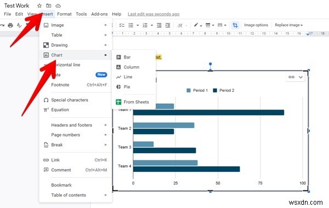Open the Format menu
Image resolution: width=329 pixels, height=208 pixels.
(64, 14)
